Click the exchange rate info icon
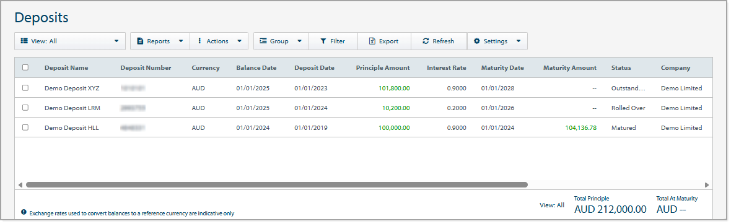The image size is (731, 224). [24, 212]
